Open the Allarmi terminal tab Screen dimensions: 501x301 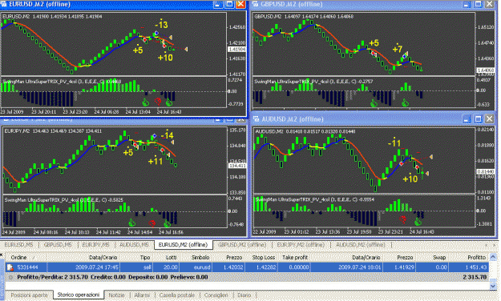pos(142,295)
